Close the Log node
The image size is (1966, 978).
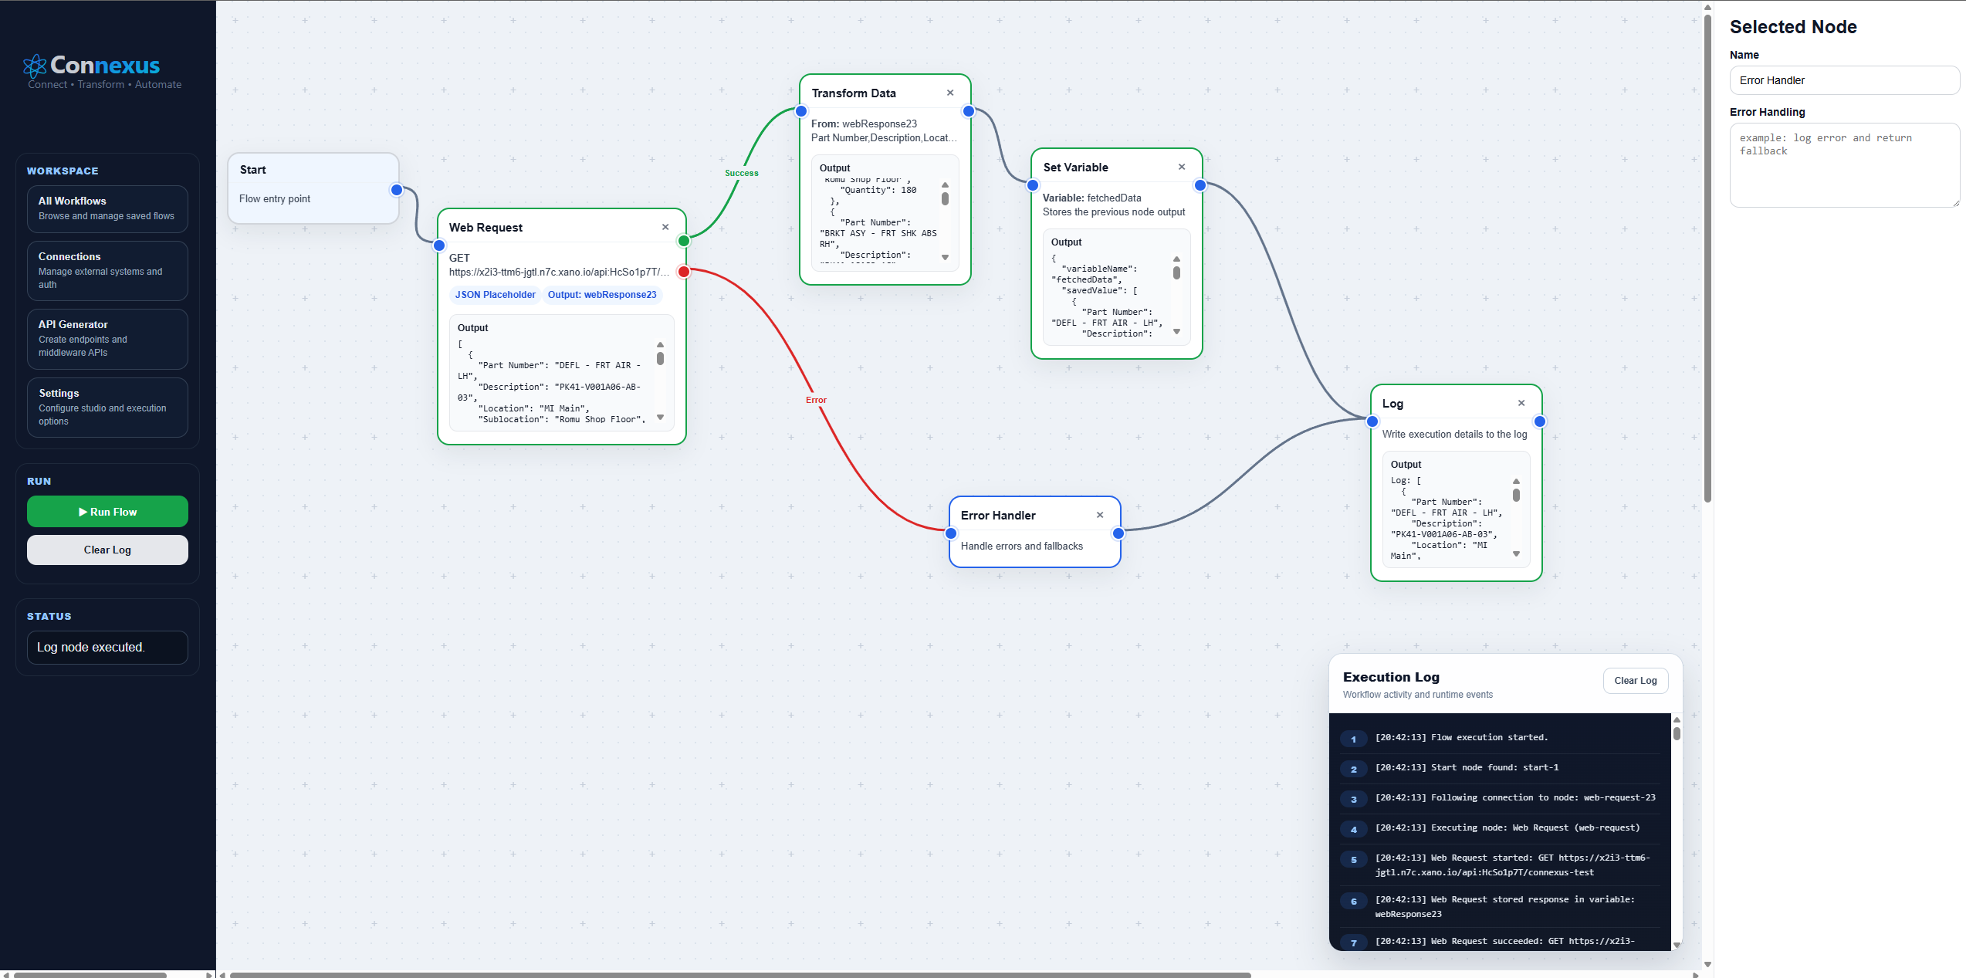(x=1521, y=403)
